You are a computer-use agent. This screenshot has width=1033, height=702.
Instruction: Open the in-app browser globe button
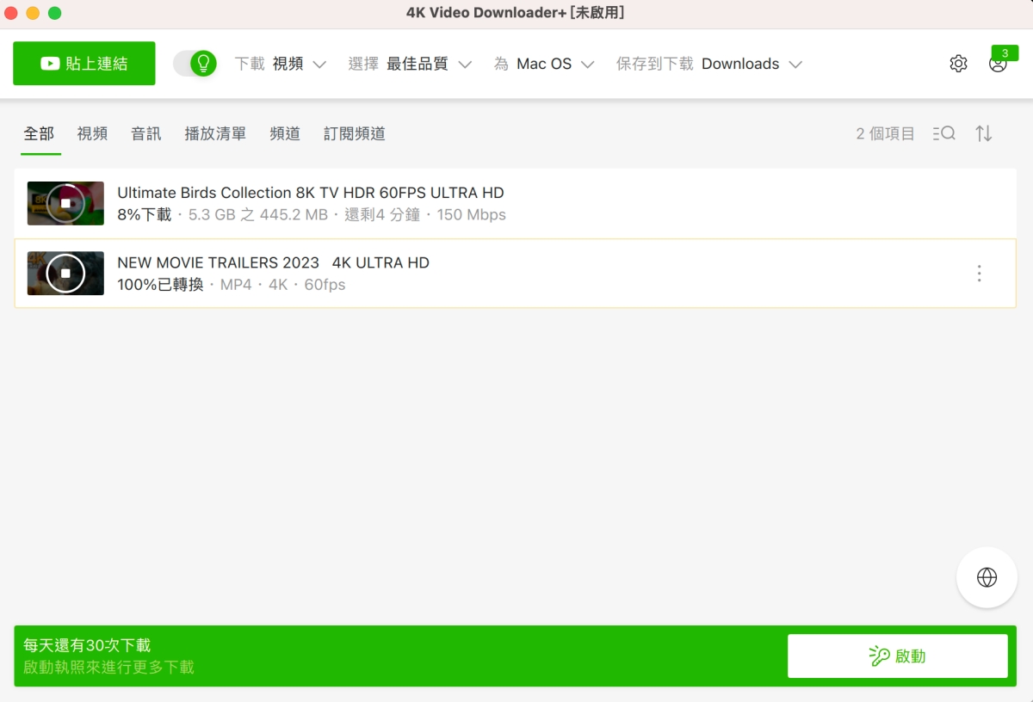tap(987, 577)
